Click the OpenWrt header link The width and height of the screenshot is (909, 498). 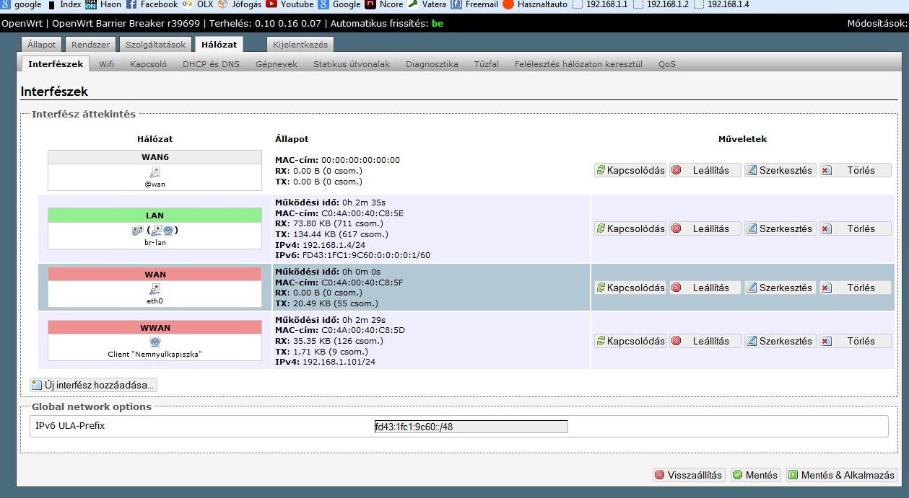pyautogui.click(x=22, y=24)
